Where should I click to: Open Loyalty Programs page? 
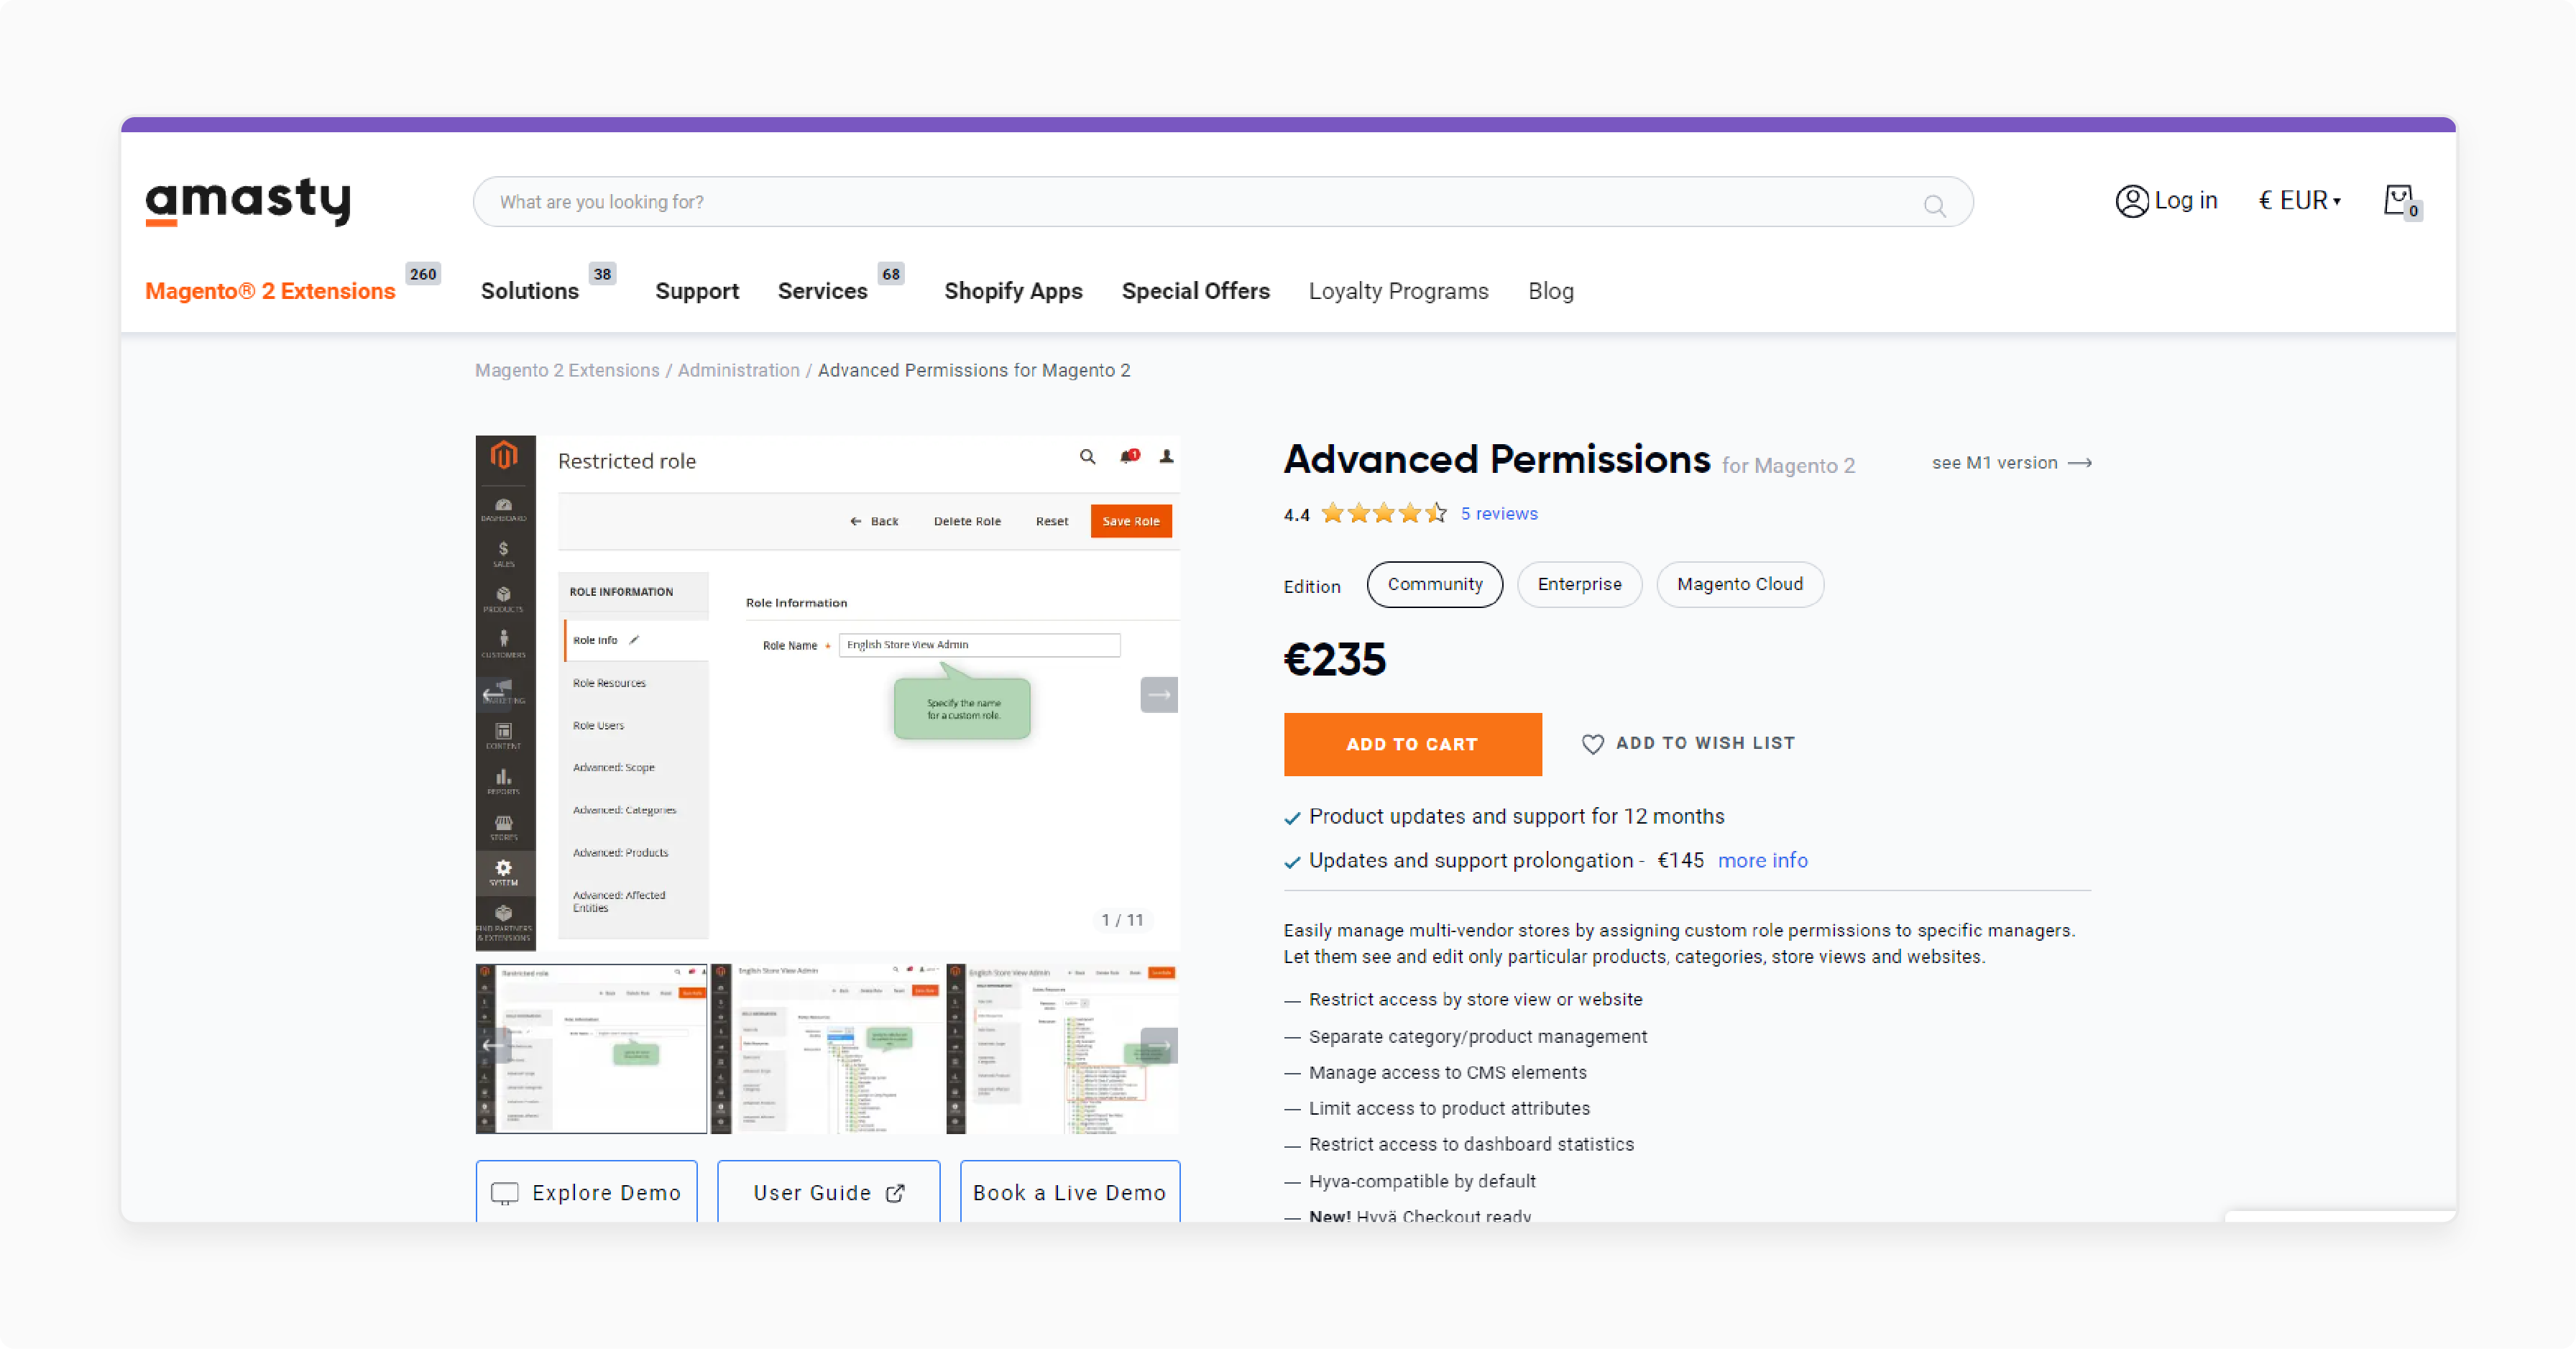click(x=1398, y=291)
